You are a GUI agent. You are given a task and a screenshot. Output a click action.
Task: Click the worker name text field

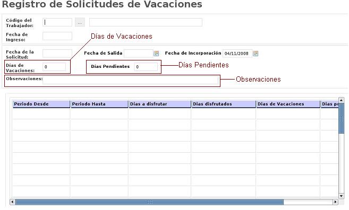pos(146,22)
